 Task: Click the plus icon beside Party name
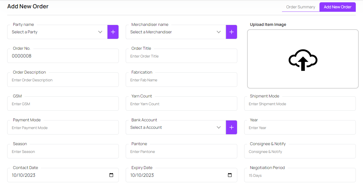pos(113,32)
